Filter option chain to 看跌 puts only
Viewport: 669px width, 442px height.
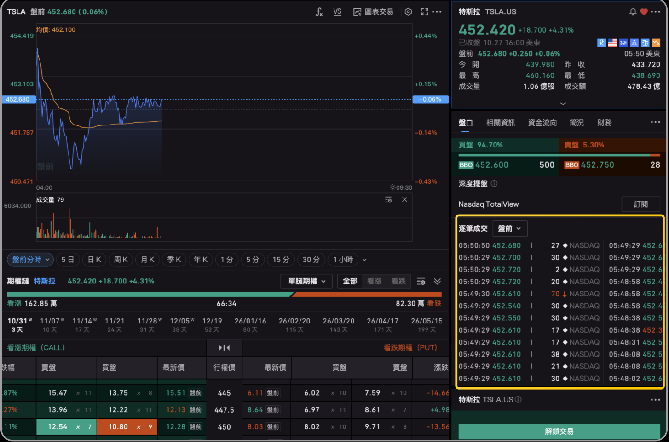click(x=398, y=281)
